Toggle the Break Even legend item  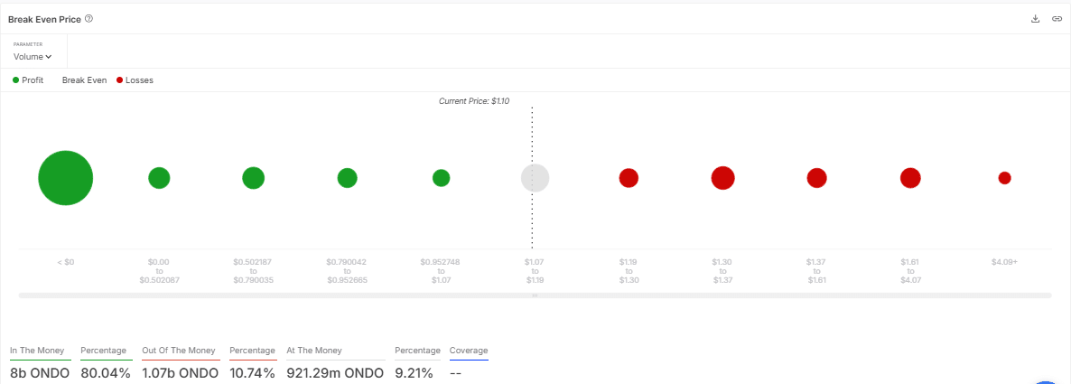click(x=84, y=80)
